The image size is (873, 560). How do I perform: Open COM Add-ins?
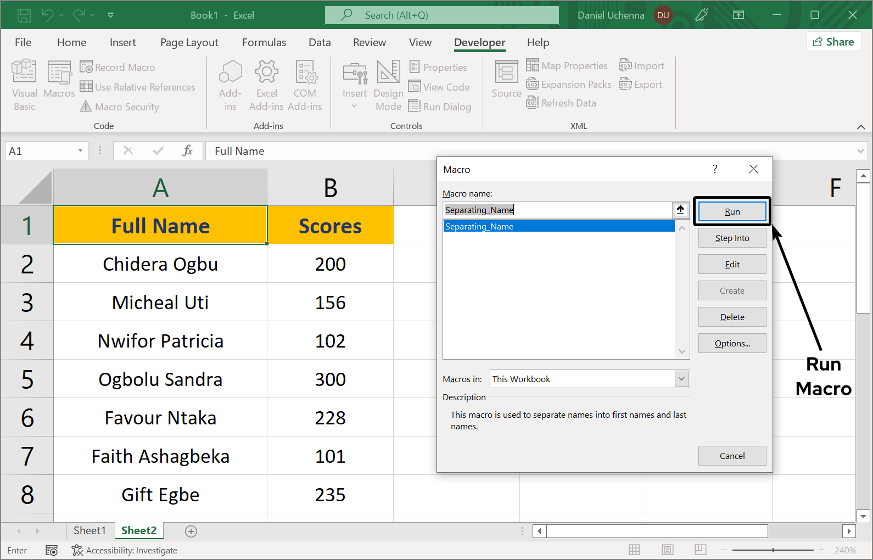coord(305,85)
